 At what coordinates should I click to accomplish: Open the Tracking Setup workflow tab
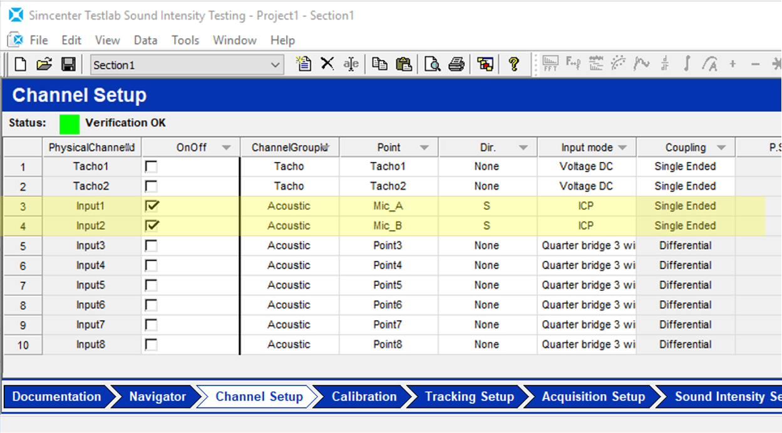coord(469,397)
